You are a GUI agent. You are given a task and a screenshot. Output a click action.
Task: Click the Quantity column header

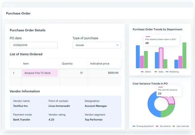click(67, 63)
